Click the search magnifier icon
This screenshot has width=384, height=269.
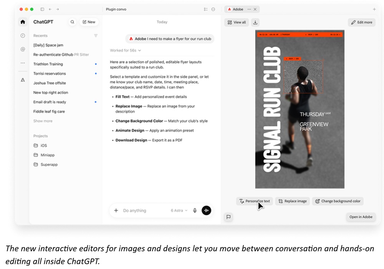point(72,22)
